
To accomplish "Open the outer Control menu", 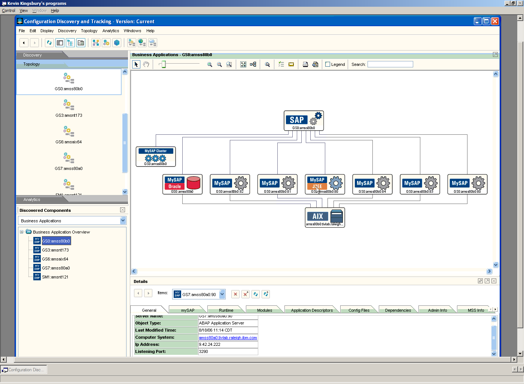I will [9, 10].
